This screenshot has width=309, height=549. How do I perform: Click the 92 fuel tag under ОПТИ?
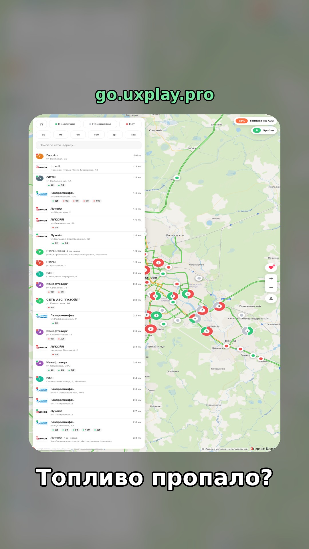coord(51,185)
